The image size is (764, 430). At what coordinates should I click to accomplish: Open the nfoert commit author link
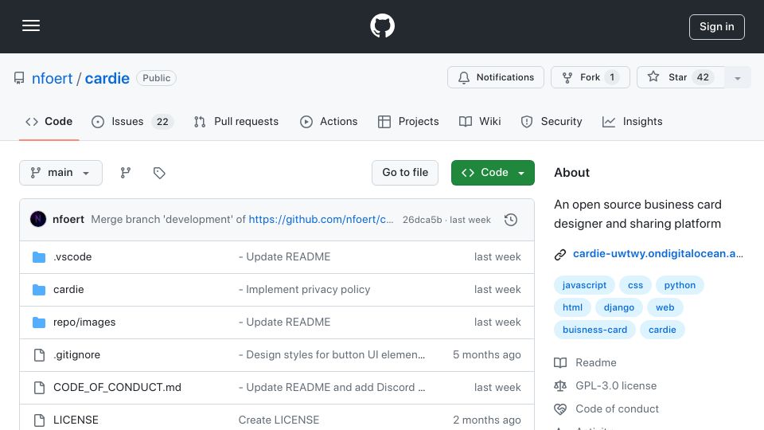pyautogui.click(x=68, y=220)
